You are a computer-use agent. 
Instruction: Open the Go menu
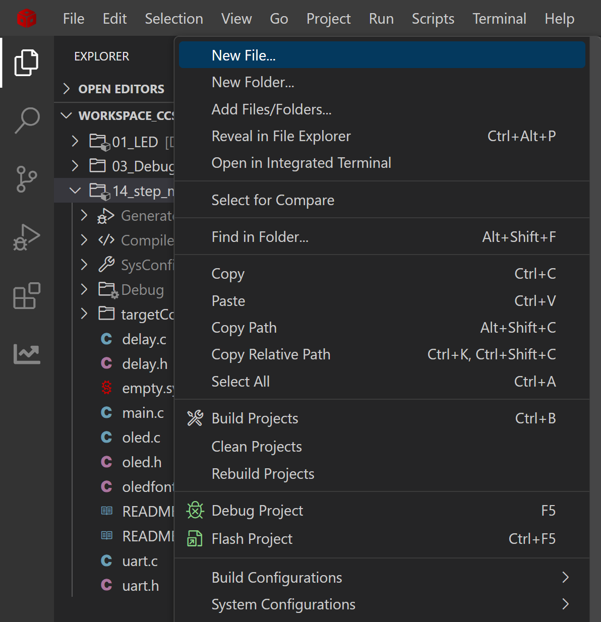pos(279,19)
